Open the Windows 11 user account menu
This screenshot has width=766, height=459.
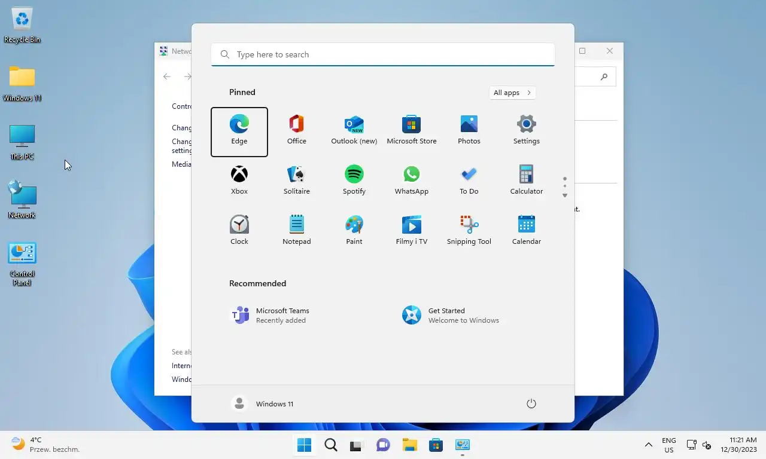263,404
